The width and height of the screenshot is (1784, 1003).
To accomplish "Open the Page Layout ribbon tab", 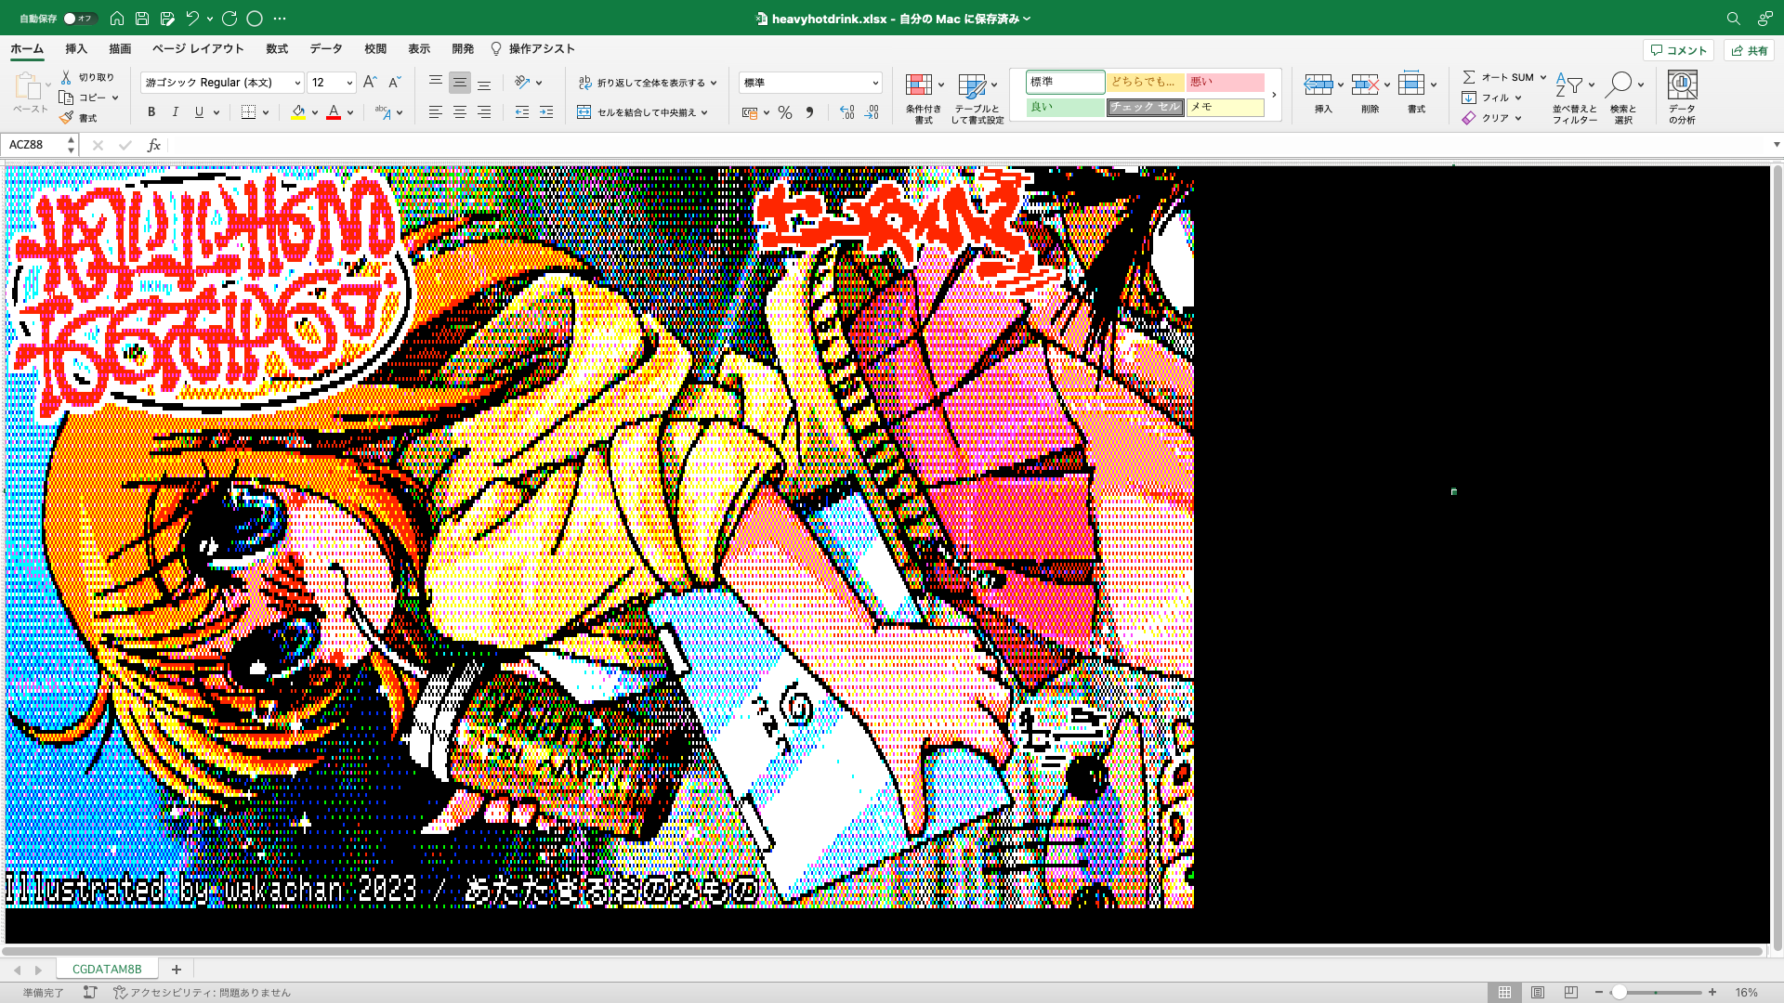I will point(198,49).
